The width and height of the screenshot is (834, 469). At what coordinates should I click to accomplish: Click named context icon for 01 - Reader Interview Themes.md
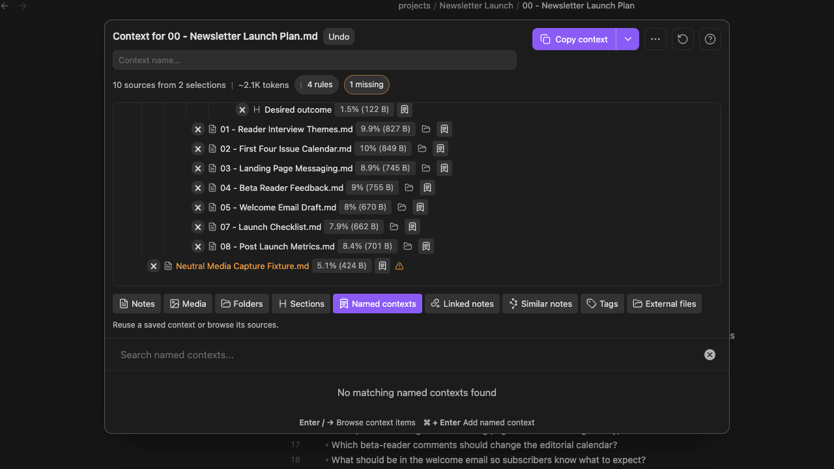coord(444,129)
